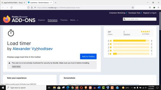Show hidden system tray icons
The width and height of the screenshot is (161, 90).
coord(132,88)
